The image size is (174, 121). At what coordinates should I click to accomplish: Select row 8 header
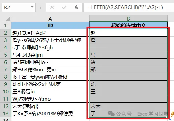(x=6, y=77)
